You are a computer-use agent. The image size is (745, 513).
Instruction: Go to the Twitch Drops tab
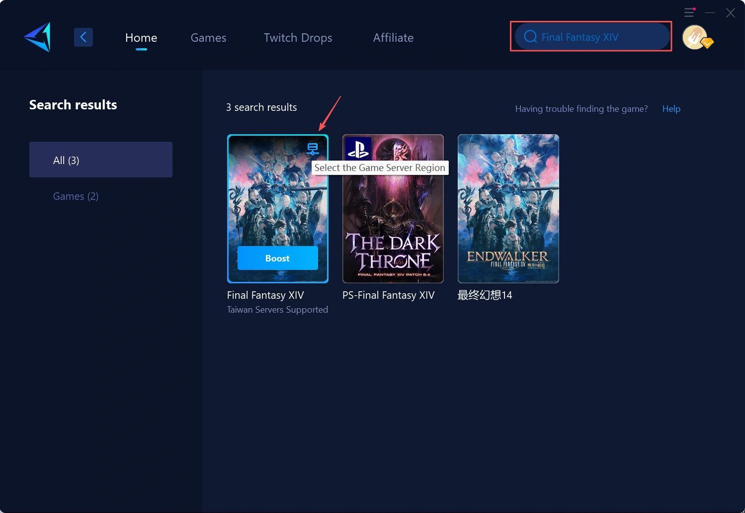[298, 38]
